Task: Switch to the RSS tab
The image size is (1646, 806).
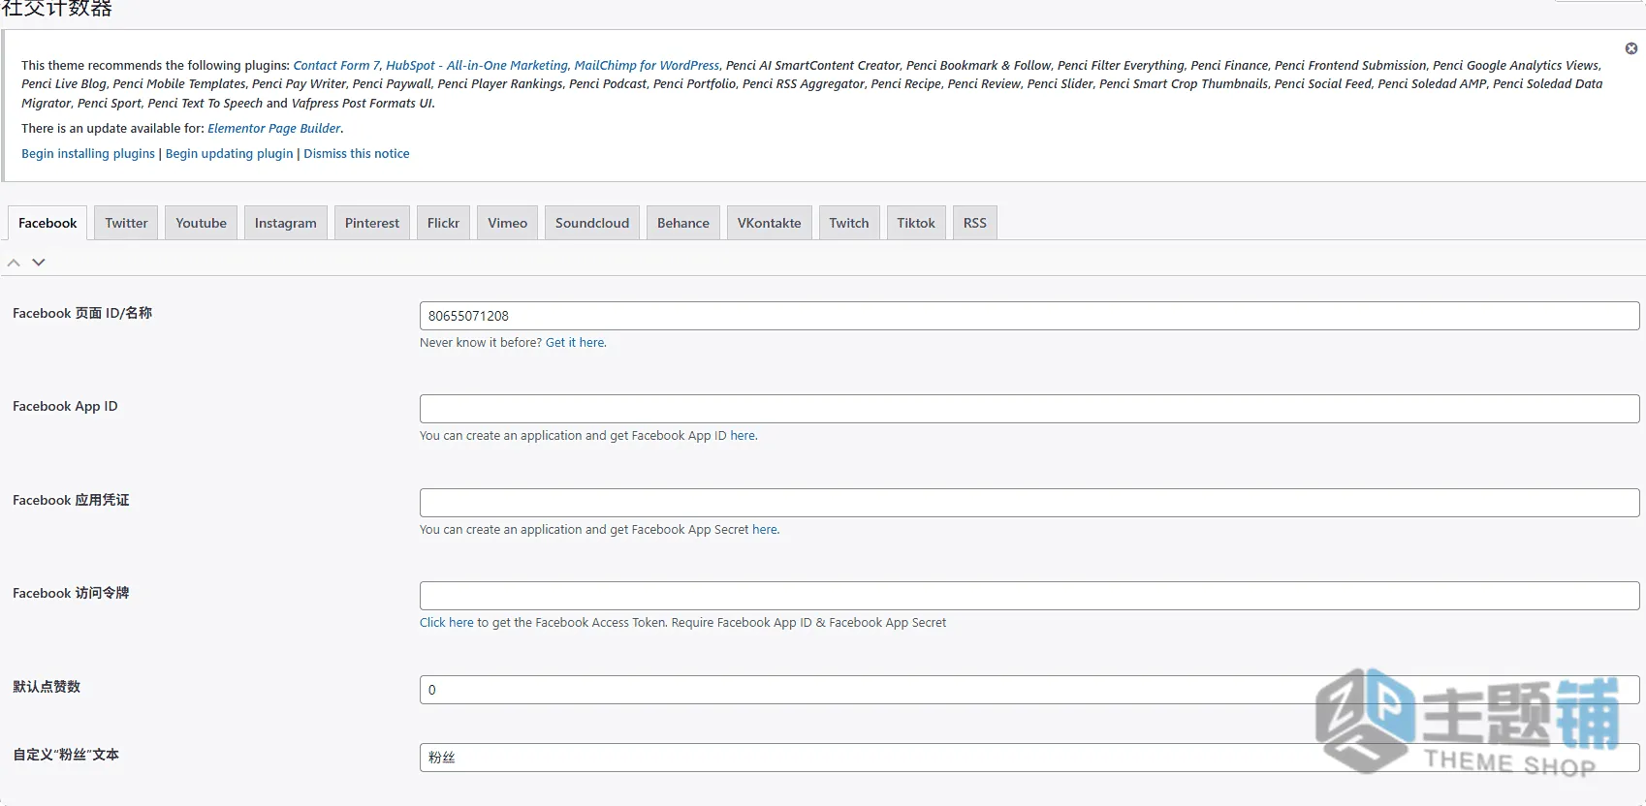Action: [x=975, y=223]
